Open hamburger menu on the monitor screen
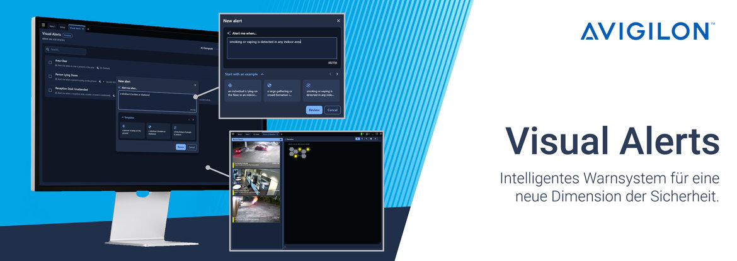This screenshot has height=261, width=737. pos(43,25)
